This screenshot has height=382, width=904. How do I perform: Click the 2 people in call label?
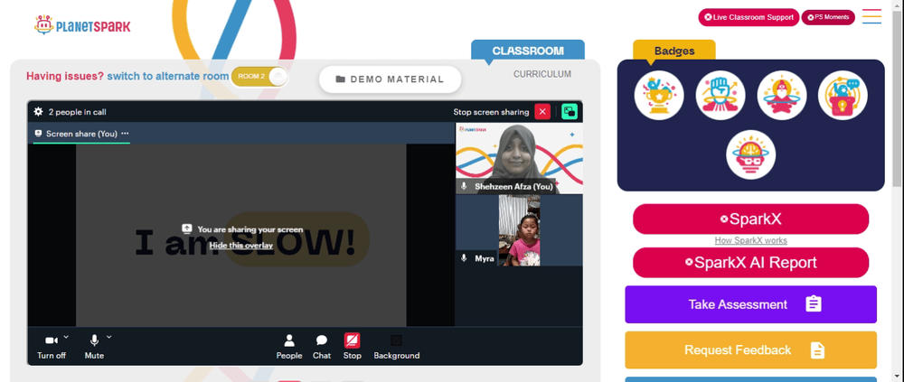(x=77, y=112)
